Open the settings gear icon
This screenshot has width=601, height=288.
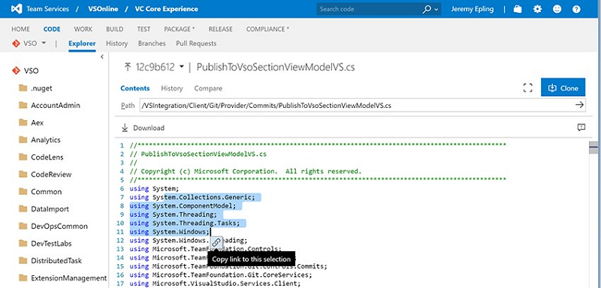[537, 9]
